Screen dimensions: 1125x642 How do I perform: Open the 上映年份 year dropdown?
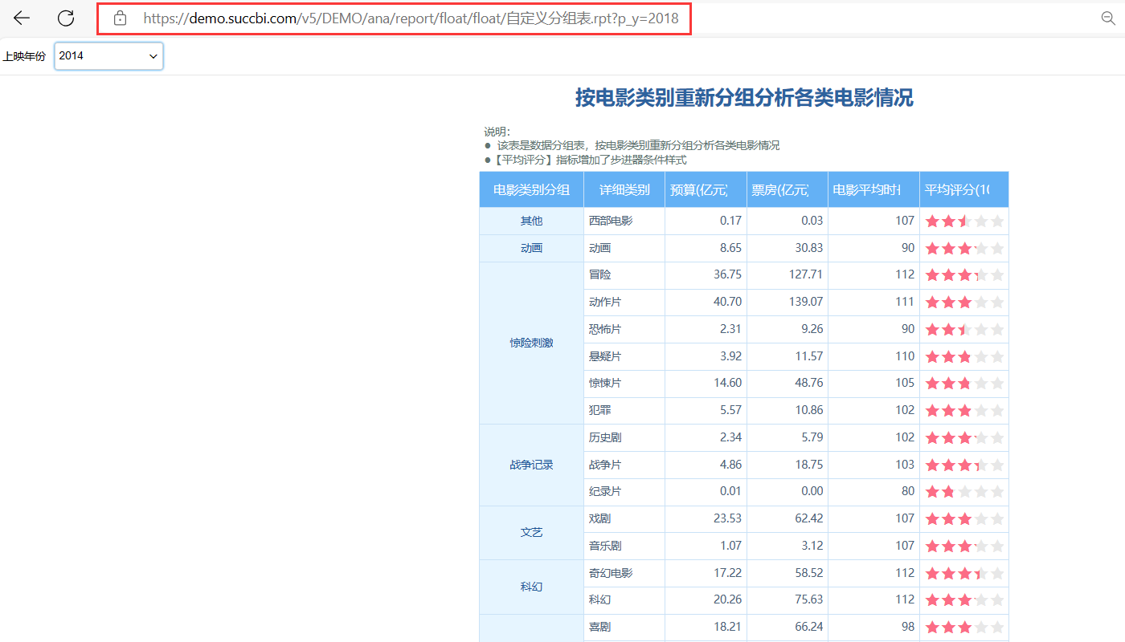point(108,56)
